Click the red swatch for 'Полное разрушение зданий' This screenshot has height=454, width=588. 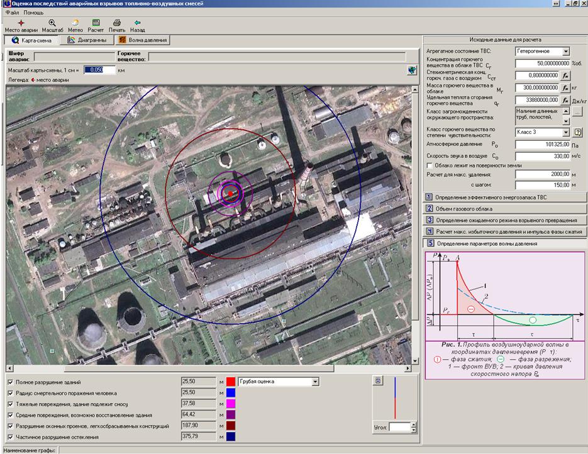(x=231, y=382)
